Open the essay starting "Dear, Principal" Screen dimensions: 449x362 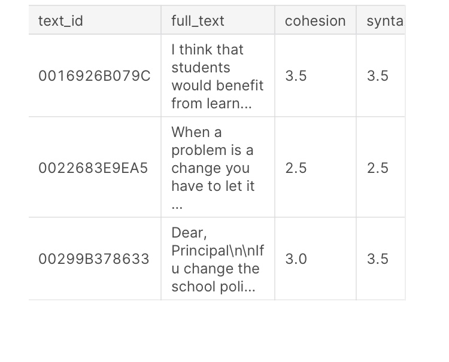217,259
